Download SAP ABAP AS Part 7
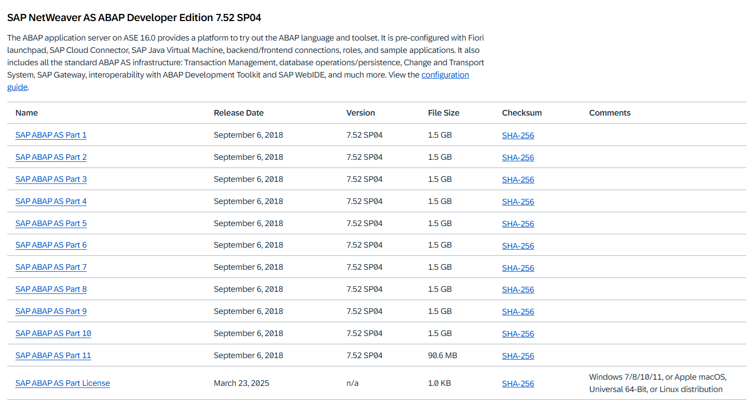Viewport: 756px width, 408px height. click(51, 267)
